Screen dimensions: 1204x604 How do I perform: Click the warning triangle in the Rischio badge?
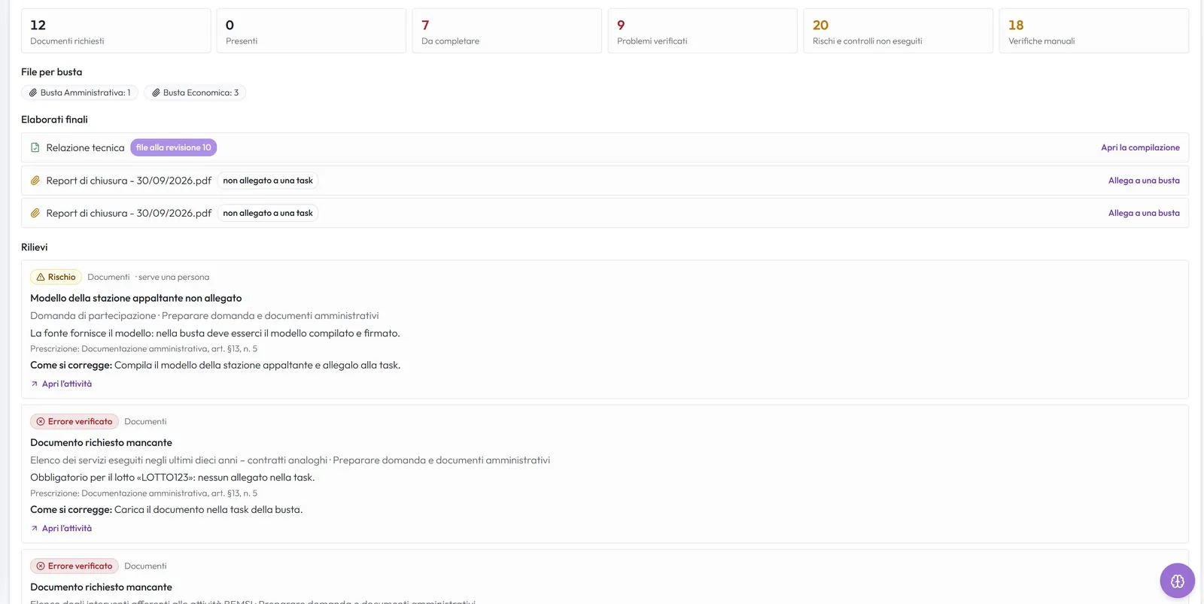tap(41, 277)
